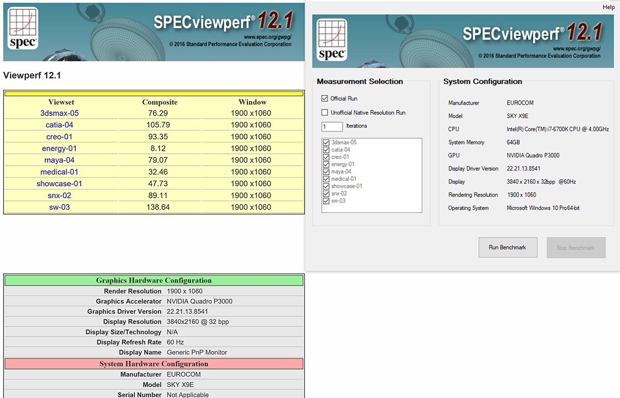Open the Help menu

(x=608, y=7)
